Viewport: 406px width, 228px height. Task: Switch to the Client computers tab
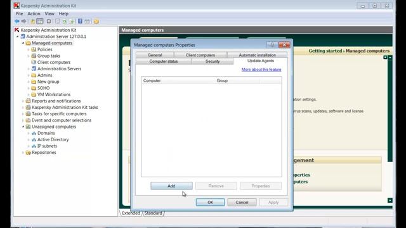click(200, 55)
